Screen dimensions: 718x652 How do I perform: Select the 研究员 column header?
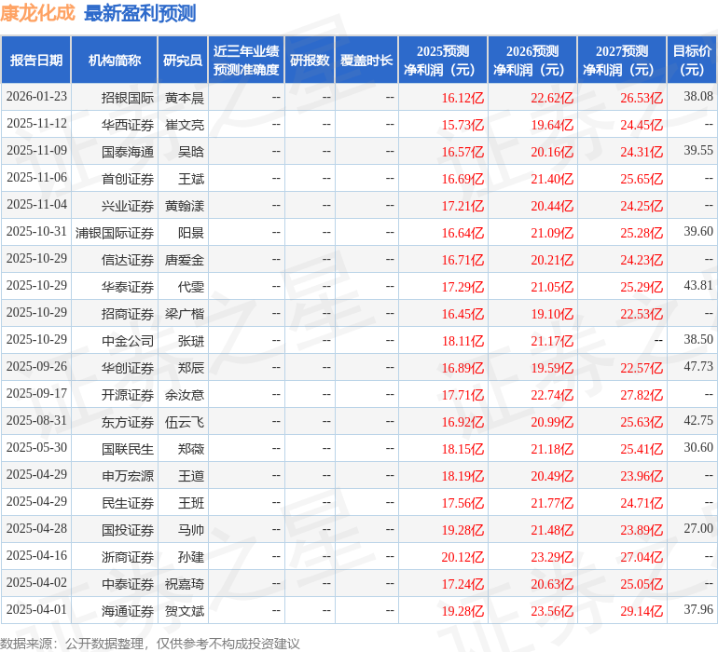183,60
